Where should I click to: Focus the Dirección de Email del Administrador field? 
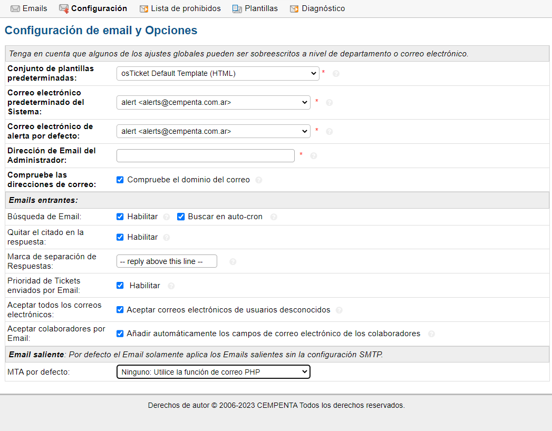point(205,156)
